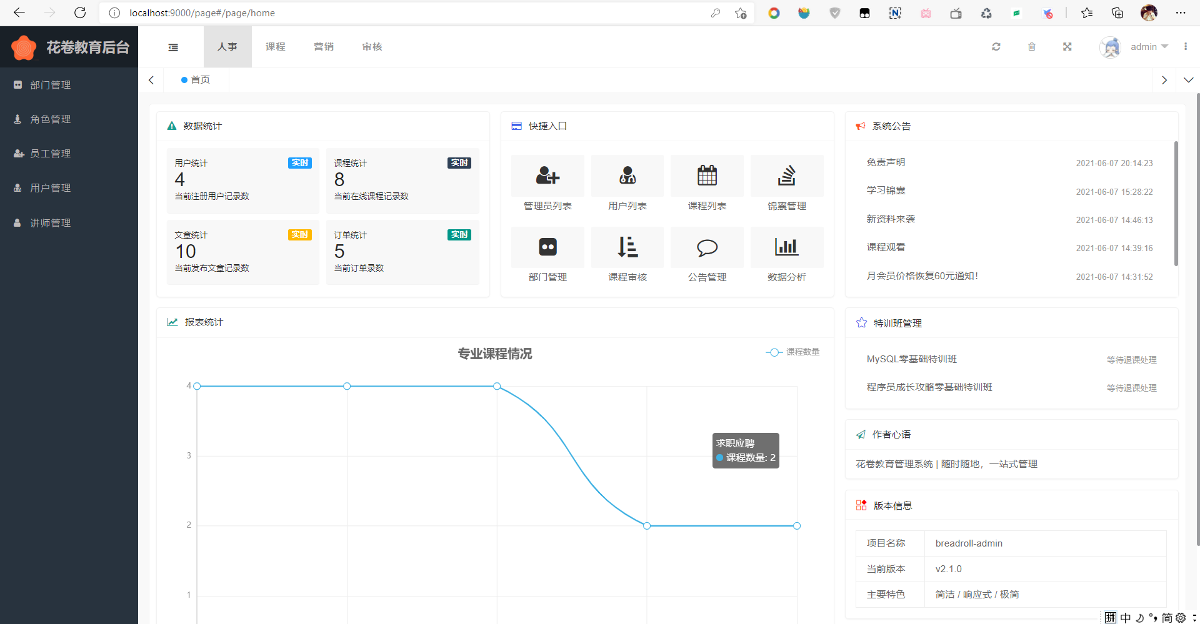Open the 学习锦囊 announcement
Viewport: 1200px width, 624px height.
point(886,191)
